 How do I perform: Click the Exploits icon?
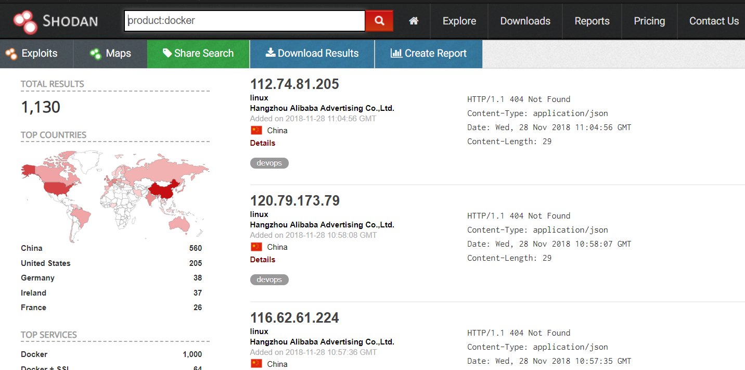pyautogui.click(x=11, y=53)
